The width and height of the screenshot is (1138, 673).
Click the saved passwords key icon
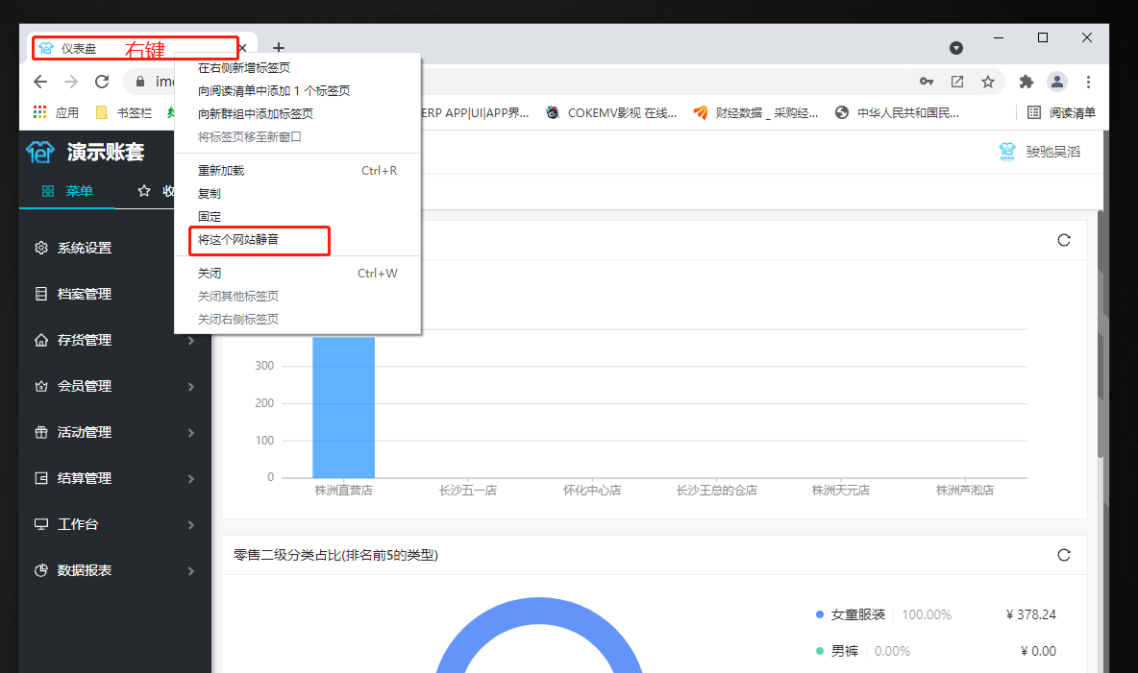point(927,82)
